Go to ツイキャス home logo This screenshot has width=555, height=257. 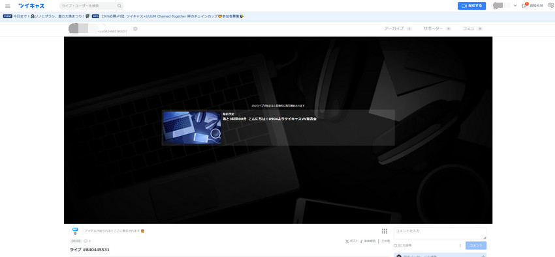coord(31,6)
